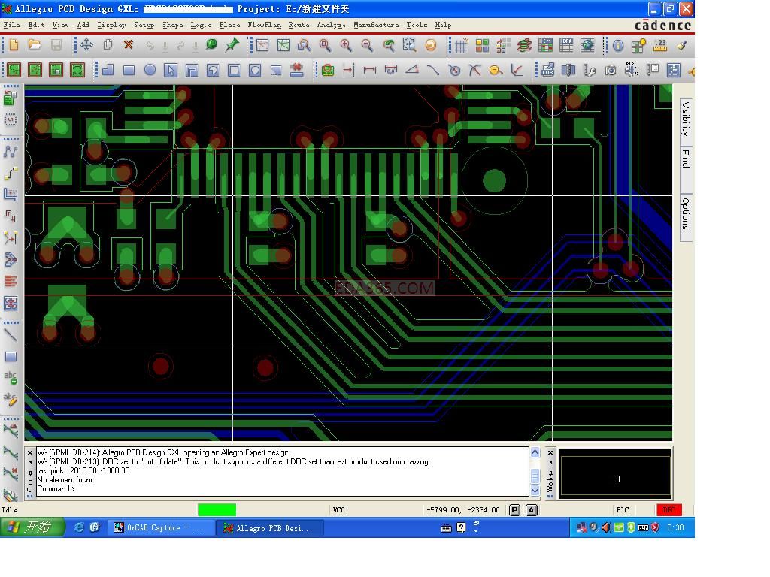Viewport: 770px width, 577px height.
Task: Click the World View thumbnail window
Action: [x=615, y=474]
